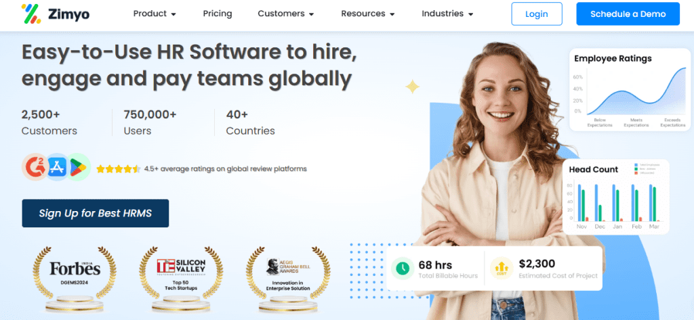Screen dimensions: 694x320
Task: Click the Aegis Graham Bell Awards badge
Action: pyautogui.click(x=288, y=279)
